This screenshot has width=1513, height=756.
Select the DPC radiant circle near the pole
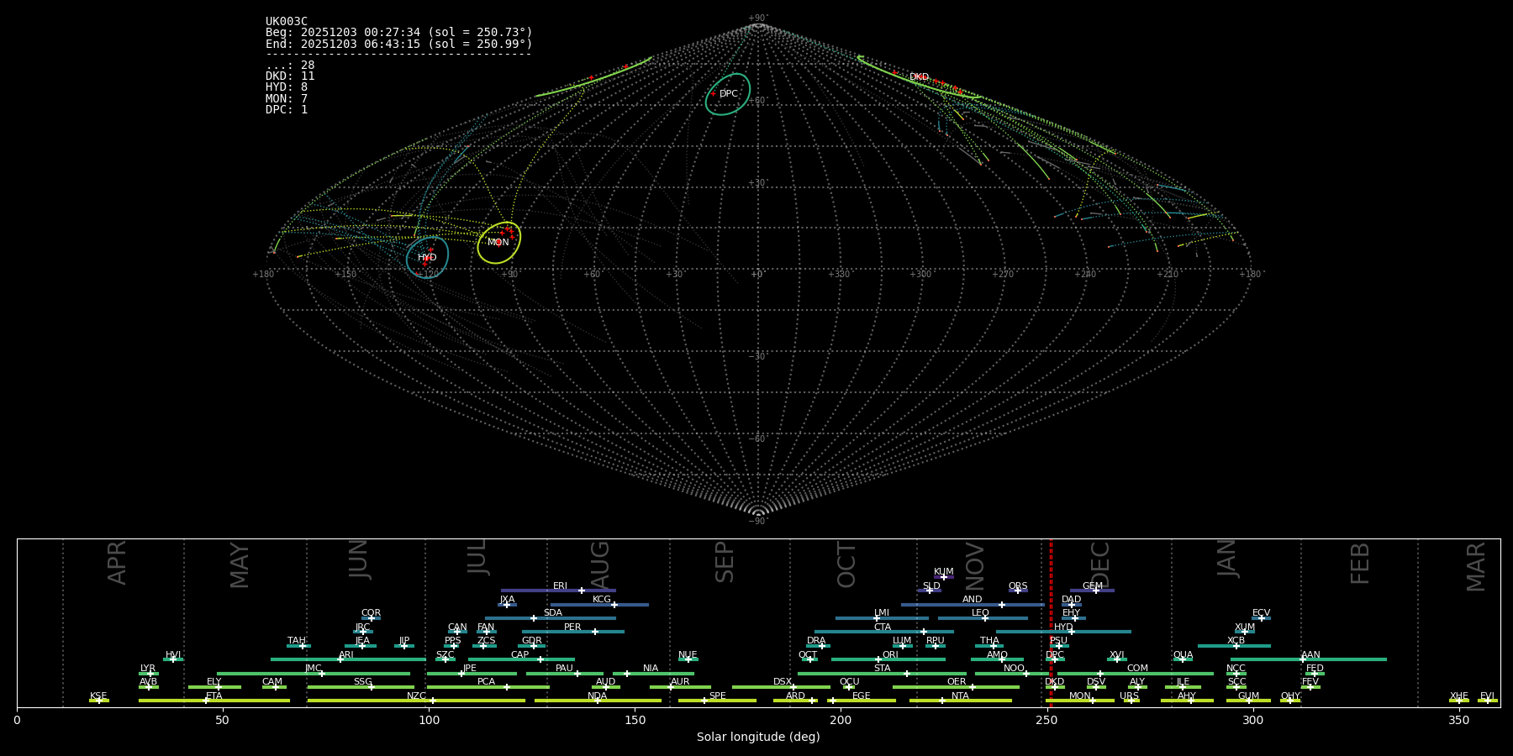pyautogui.click(x=728, y=94)
